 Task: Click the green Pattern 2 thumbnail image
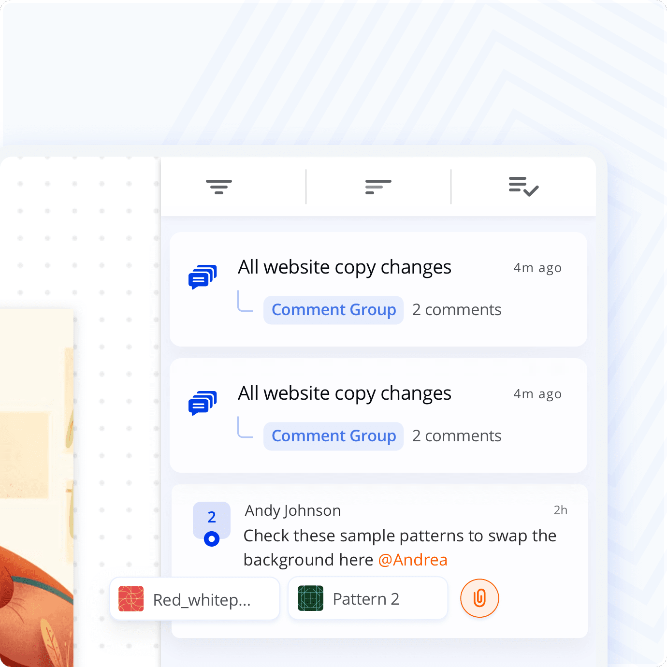(x=310, y=598)
